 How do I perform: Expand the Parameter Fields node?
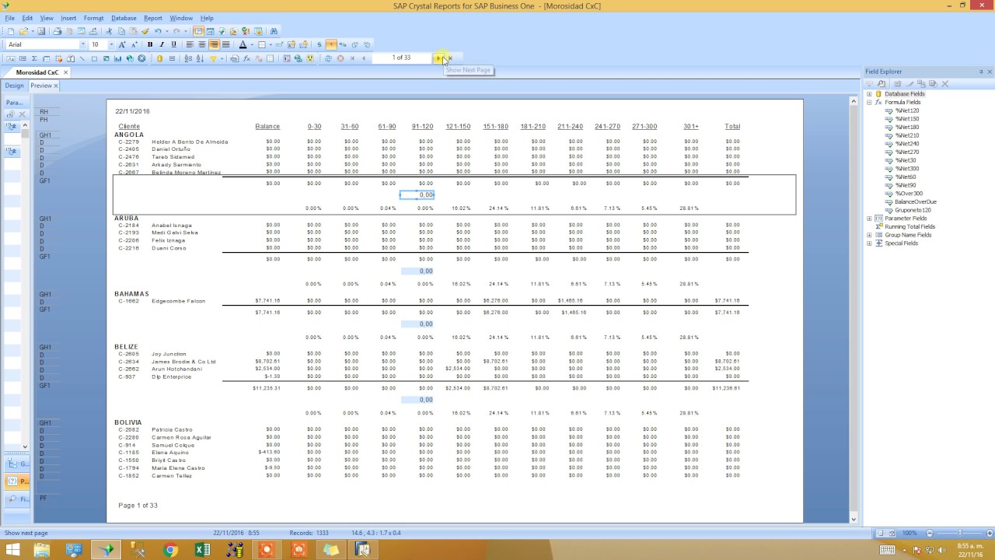(869, 219)
